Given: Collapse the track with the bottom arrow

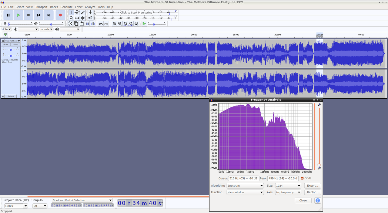Looking at the screenshot, I should (3, 96).
